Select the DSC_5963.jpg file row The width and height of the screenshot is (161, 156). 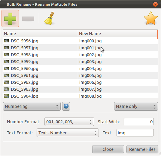click(x=80, y=89)
